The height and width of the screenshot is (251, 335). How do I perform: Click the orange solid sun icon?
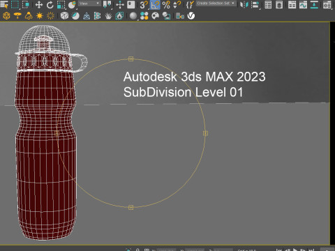(40, 16)
